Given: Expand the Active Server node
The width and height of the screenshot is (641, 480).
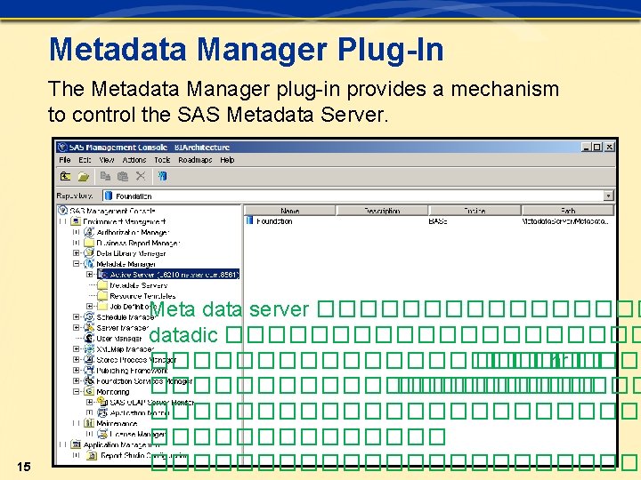Looking at the screenshot, I should coord(90,275).
